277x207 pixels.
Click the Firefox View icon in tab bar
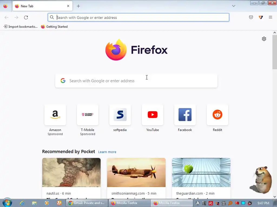pos(5,6)
